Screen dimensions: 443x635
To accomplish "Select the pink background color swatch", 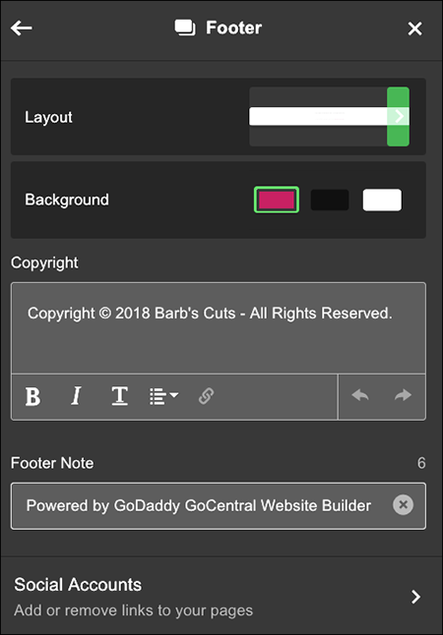I will (x=277, y=200).
